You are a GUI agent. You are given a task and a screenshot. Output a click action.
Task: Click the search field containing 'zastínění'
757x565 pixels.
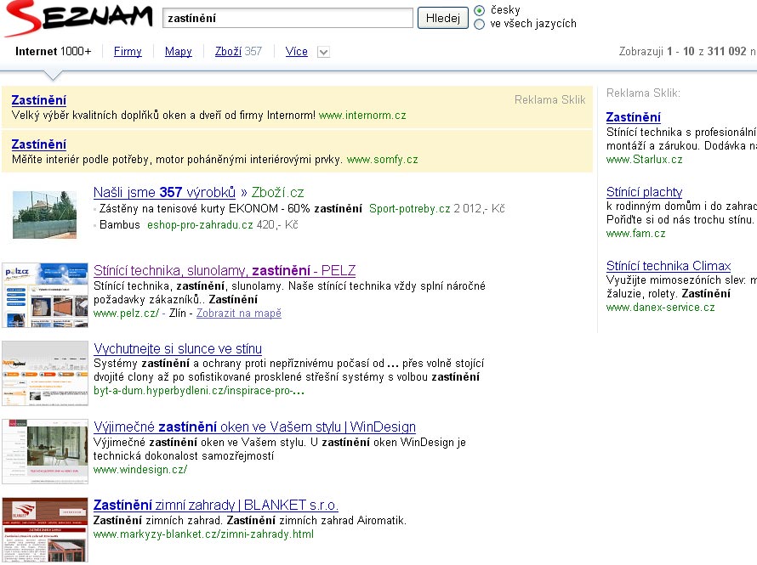pos(287,19)
